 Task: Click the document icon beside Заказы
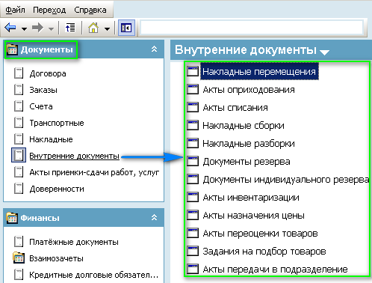pyautogui.click(x=19, y=90)
